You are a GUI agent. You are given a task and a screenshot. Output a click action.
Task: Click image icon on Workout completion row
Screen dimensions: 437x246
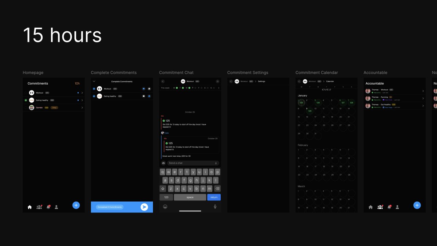[x=149, y=89]
